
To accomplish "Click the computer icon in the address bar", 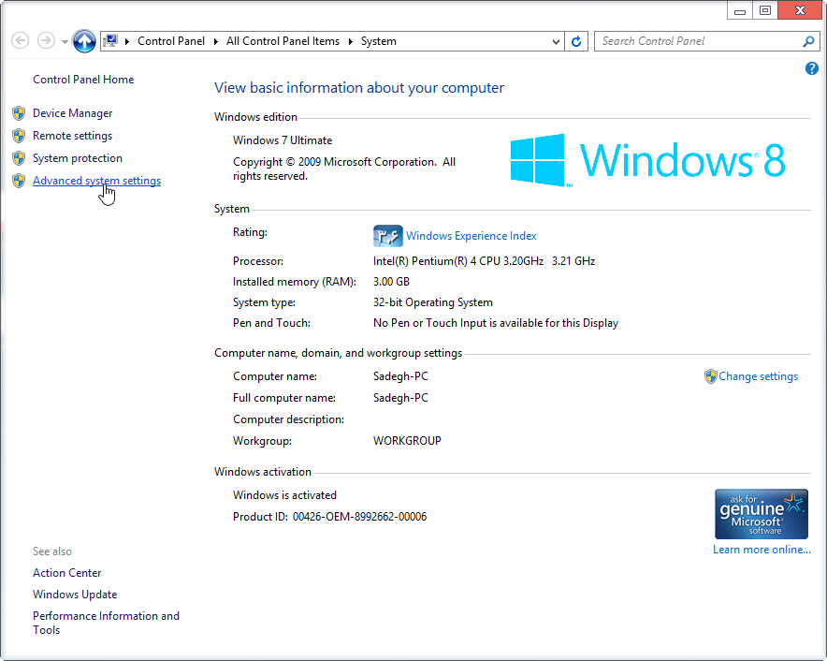I will (x=110, y=40).
